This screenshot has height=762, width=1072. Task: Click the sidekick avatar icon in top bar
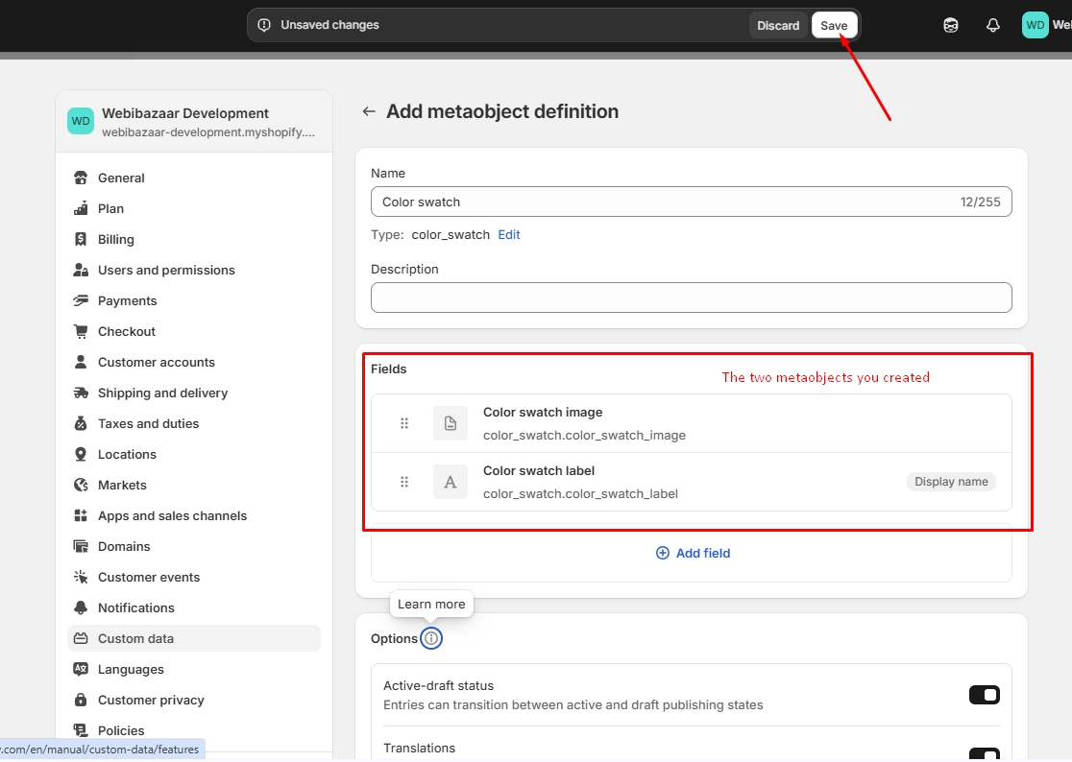951,26
